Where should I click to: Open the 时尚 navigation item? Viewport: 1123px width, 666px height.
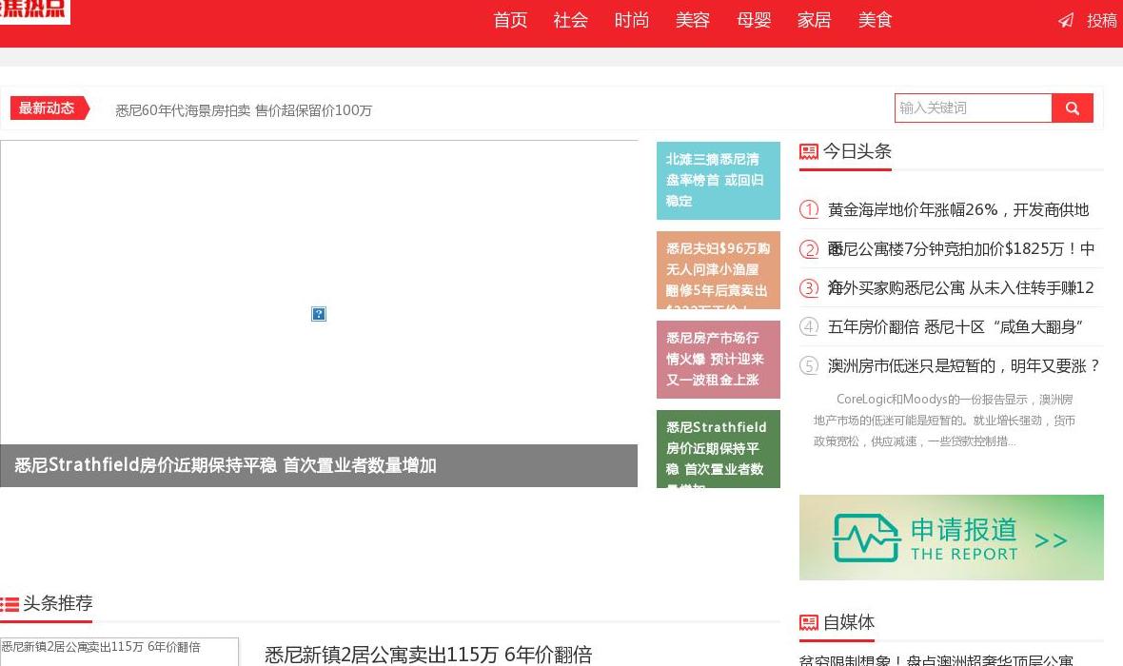click(632, 20)
